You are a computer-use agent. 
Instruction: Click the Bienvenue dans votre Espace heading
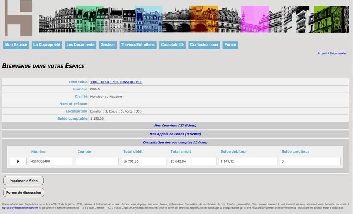pyautogui.click(x=43, y=66)
